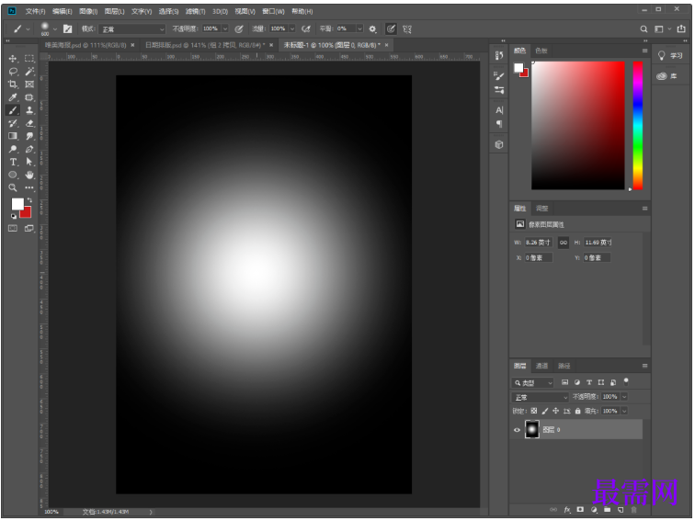
Task: Pick the Eyedropper tool
Action: point(13,96)
